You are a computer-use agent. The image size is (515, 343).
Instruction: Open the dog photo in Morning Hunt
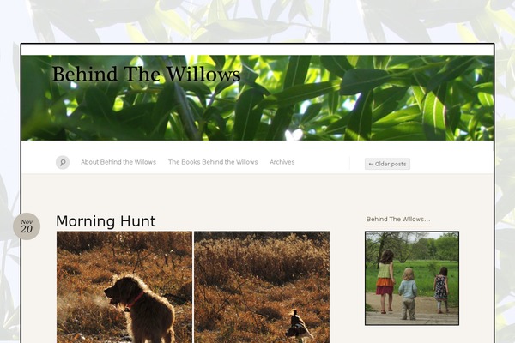[x=124, y=287]
